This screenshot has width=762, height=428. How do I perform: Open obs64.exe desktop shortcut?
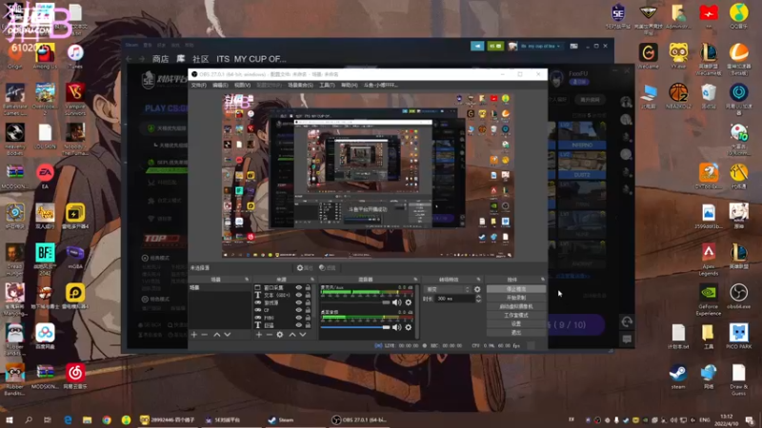click(739, 296)
